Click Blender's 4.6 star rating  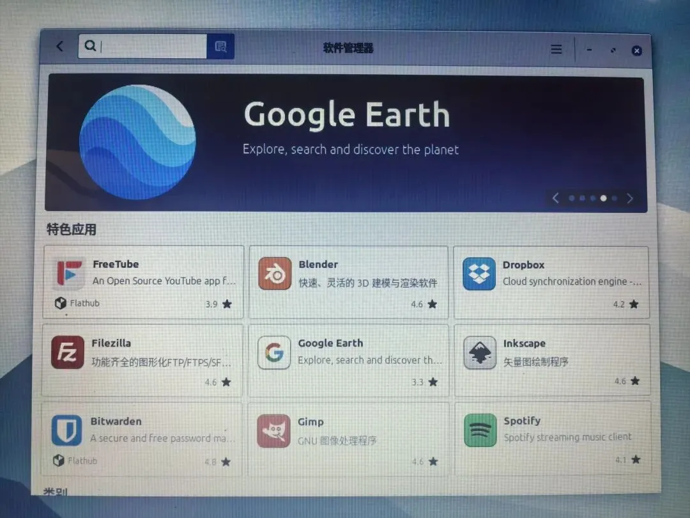tap(424, 304)
